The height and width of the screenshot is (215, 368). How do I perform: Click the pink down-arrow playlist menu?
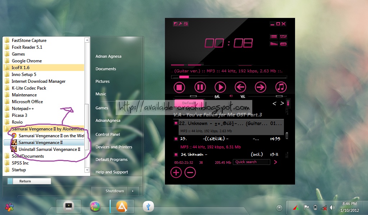pos(288,103)
